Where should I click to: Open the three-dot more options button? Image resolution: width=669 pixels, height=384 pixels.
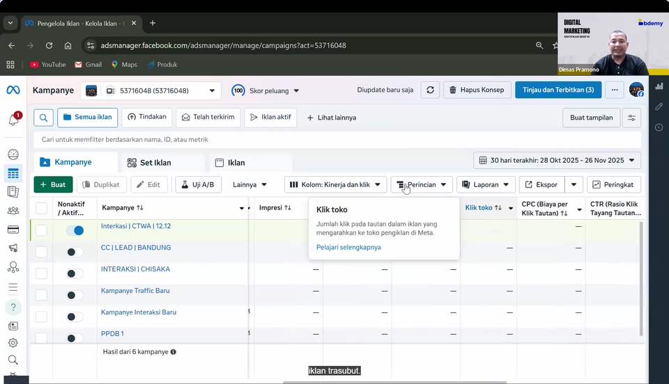[615, 90]
